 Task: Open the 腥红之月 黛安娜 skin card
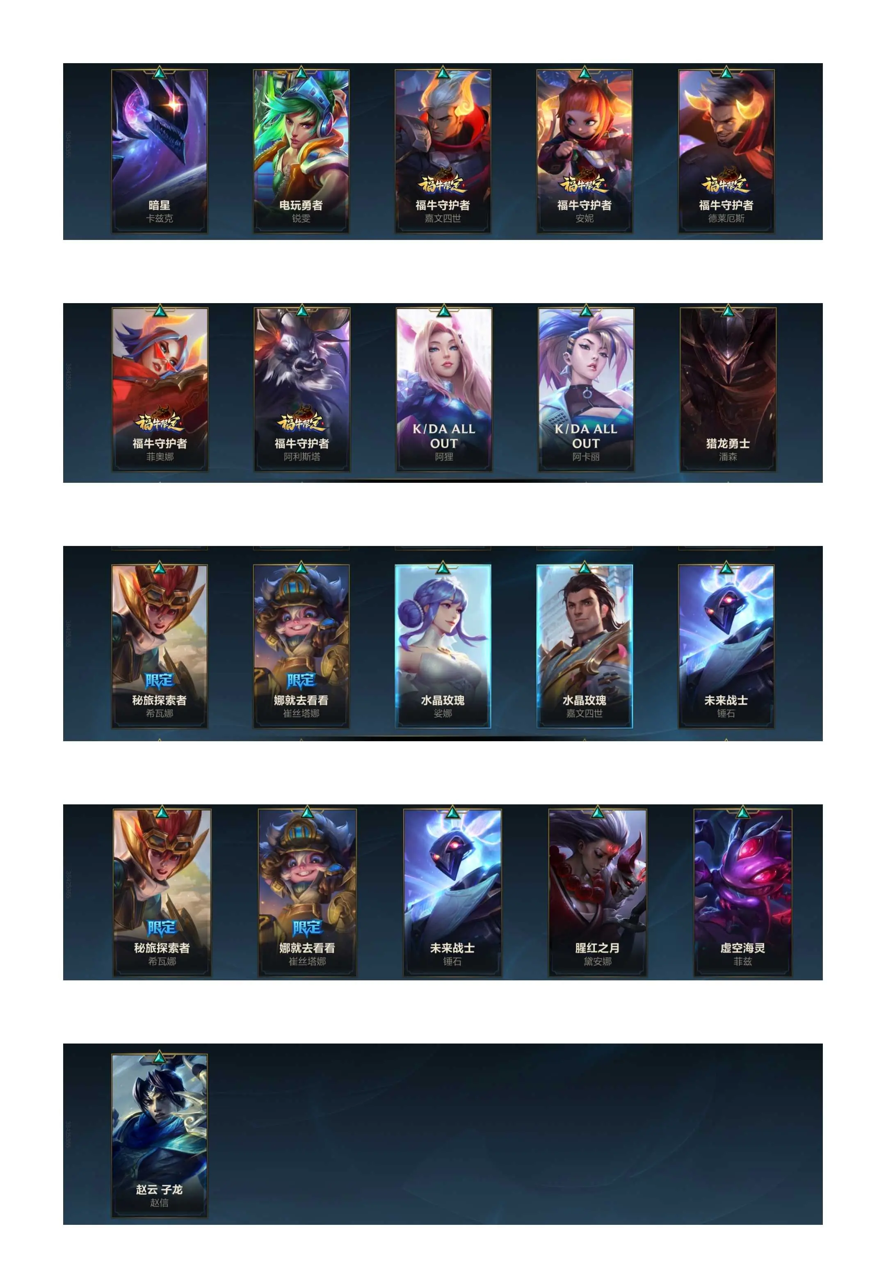coord(598,893)
